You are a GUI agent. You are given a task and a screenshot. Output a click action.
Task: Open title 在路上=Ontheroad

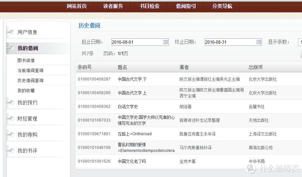click(x=135, y=134)
